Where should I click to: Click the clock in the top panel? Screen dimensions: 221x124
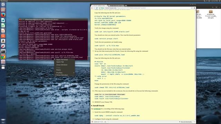pos(214,1)
